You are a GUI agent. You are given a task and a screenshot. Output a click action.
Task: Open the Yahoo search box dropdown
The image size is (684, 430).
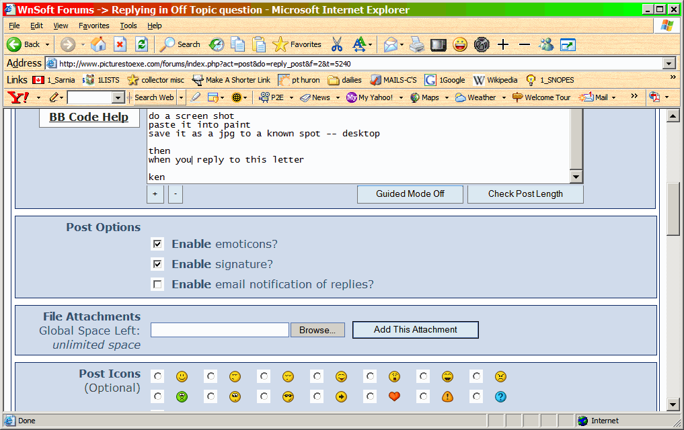tap(118, 97)
